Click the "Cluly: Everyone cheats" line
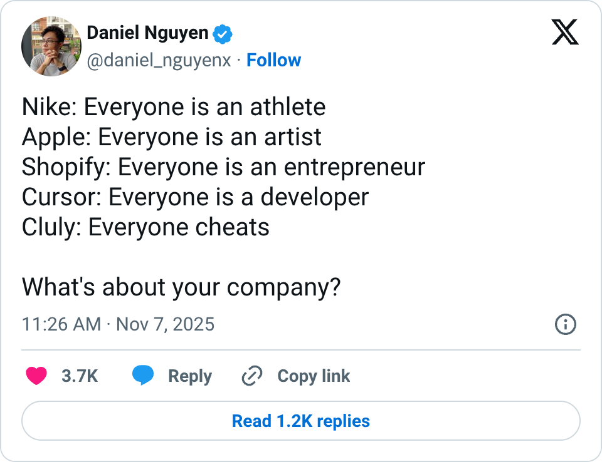The width and height of the screenshot is (602, 462). [x=145, y=227]
